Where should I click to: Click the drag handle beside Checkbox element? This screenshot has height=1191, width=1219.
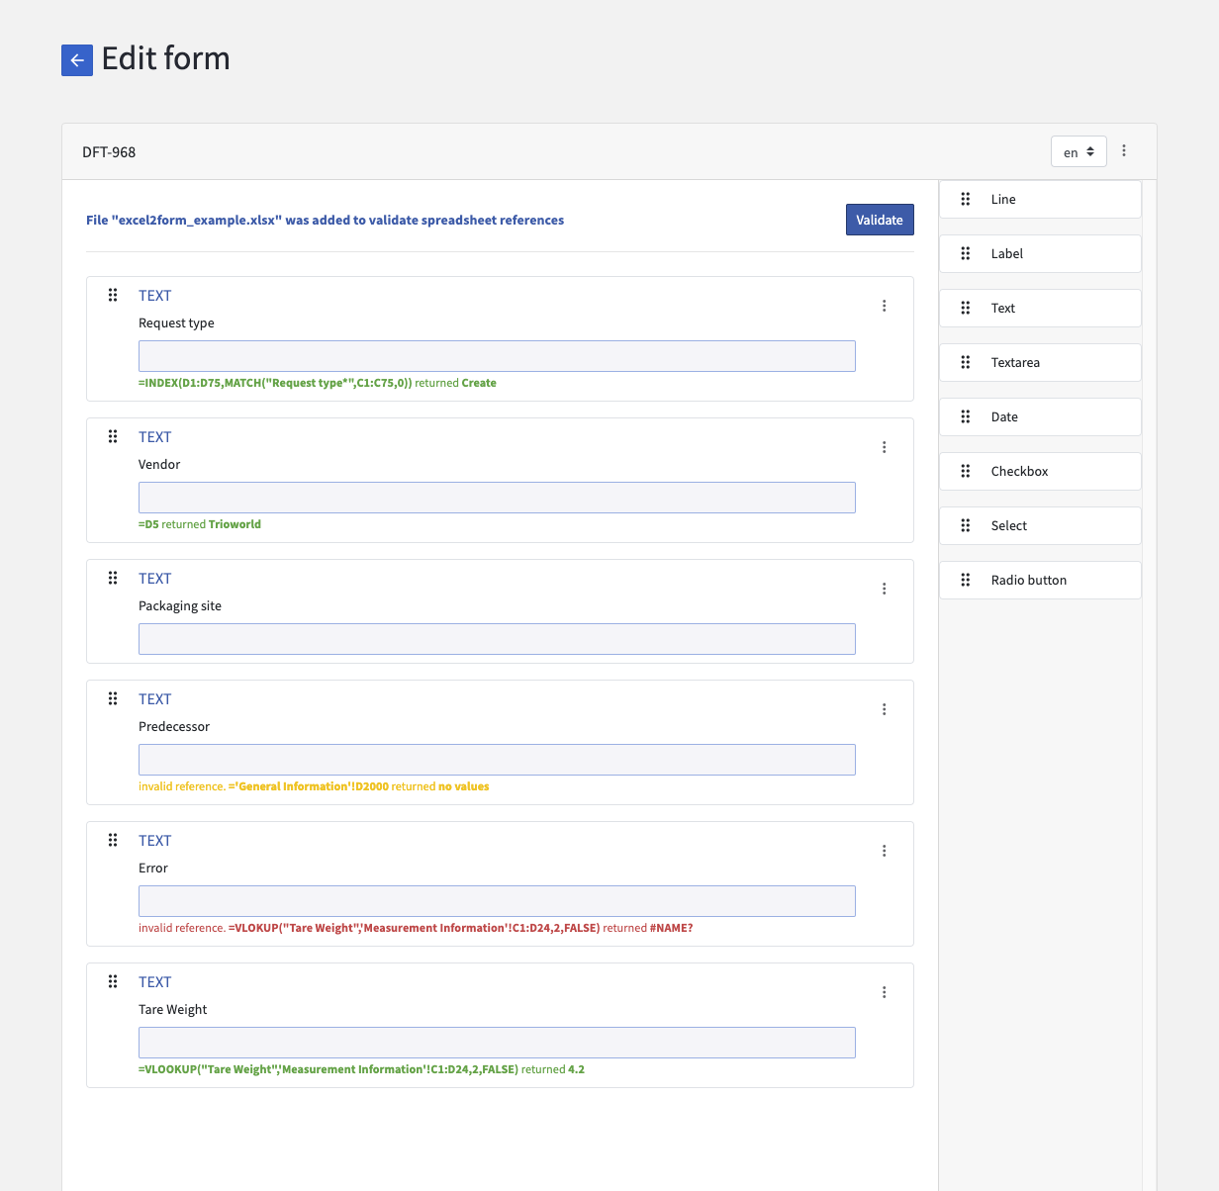tap(965, 471)
